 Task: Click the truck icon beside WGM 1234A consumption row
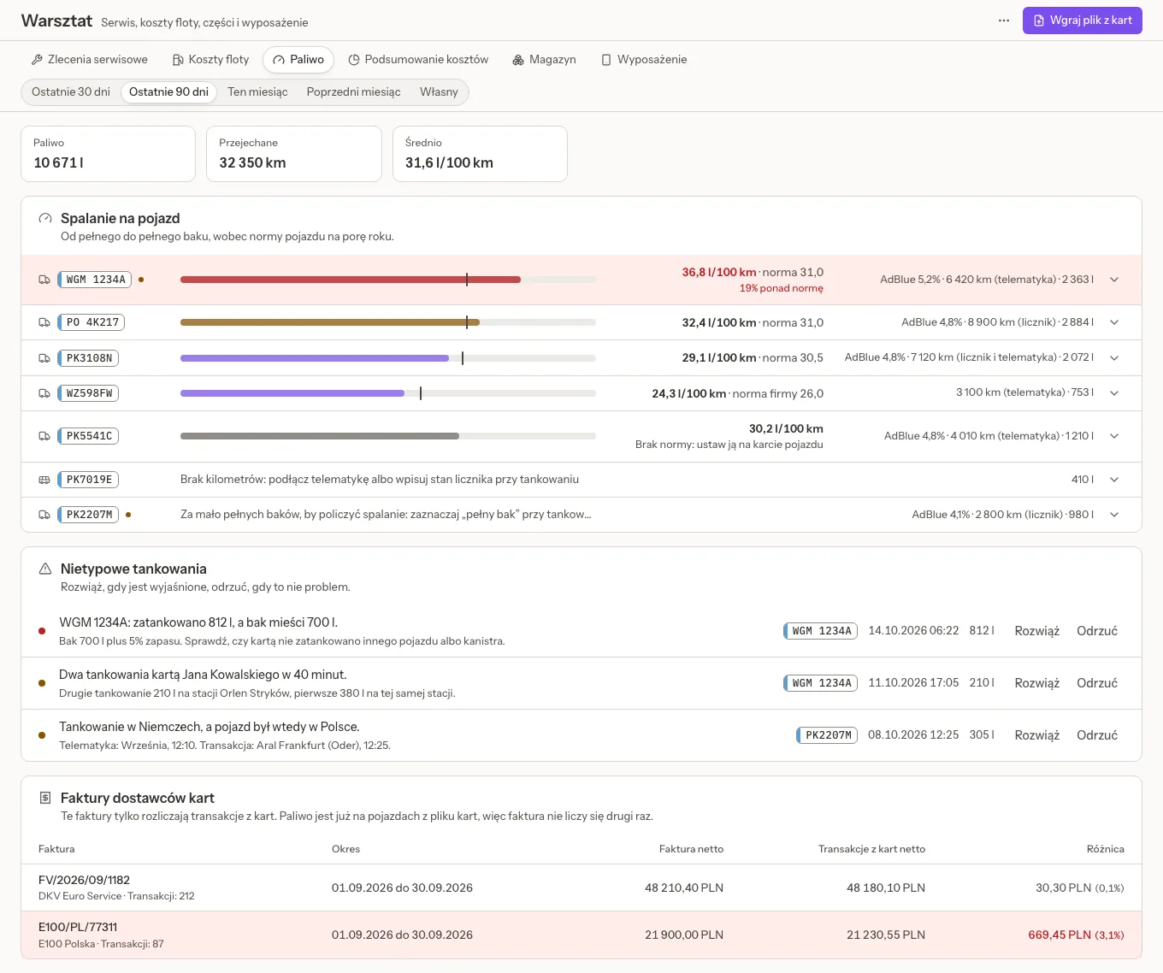(x=44, y=280)
